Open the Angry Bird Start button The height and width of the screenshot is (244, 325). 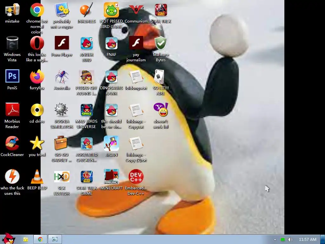[x=9, y=239]
